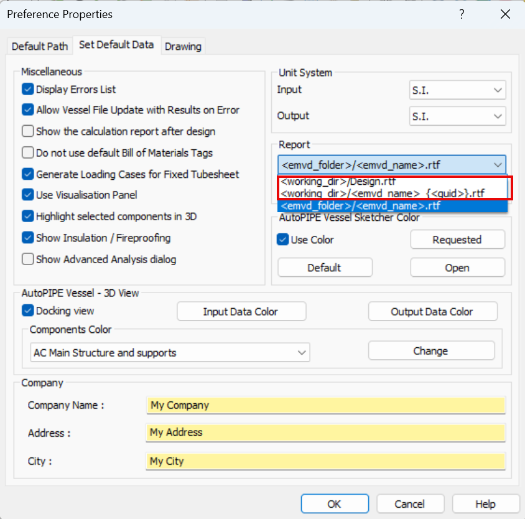
Task: Open the Input unit system dropdown
Action: click(x=457, y=90)
